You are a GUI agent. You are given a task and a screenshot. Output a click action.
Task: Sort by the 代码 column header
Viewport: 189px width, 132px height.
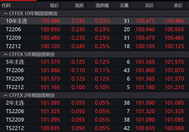pyautogui.click(x=6, y=5)
